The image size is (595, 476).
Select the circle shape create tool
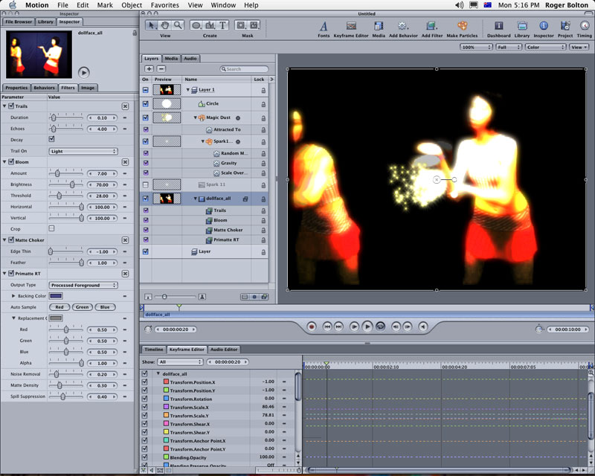point(196,25)
